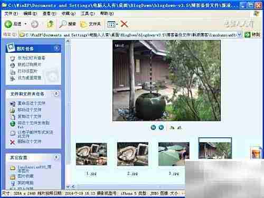Viewport: 264px width, 198px height.
Task: Open the 查看(V) menu
Action: [x=49, y=14]
